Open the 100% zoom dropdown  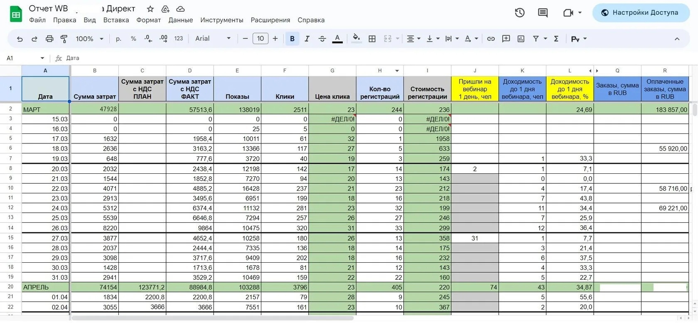89,39
